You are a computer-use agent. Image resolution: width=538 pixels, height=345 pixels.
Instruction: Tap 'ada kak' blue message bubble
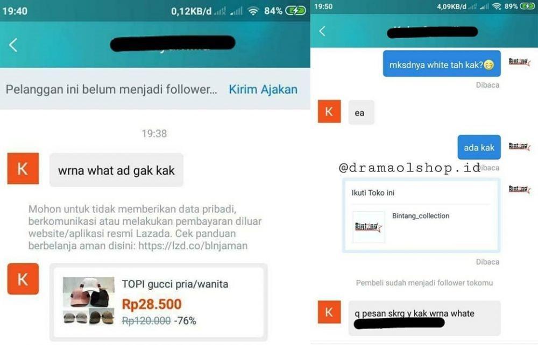[479, 147]
